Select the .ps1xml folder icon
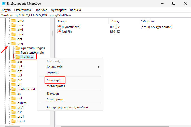 click(x=13, y=103)
